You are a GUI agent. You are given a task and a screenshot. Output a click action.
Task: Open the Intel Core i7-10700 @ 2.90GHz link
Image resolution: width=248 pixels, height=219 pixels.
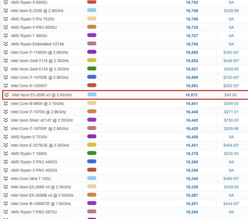coord(39,112)
